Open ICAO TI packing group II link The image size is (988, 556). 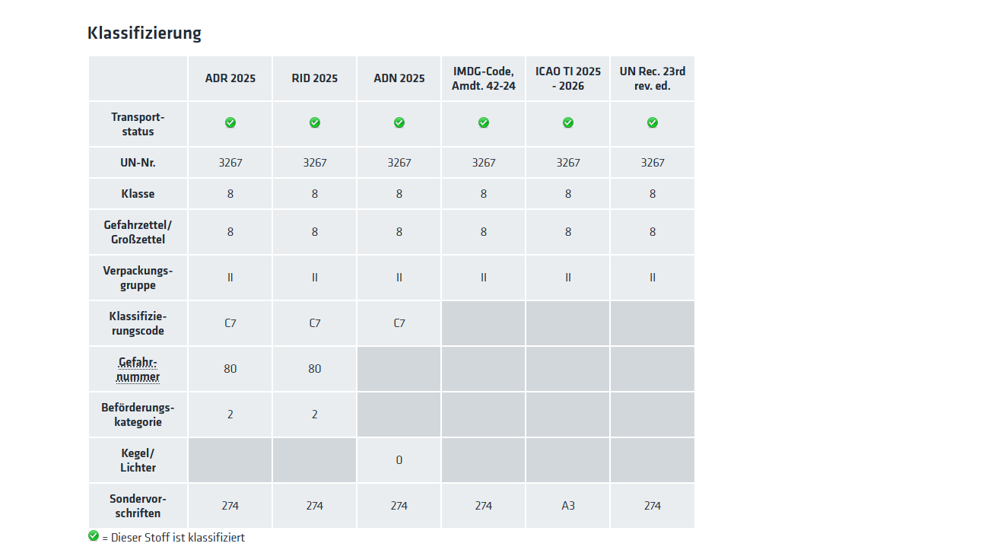(x=568, y=278)
